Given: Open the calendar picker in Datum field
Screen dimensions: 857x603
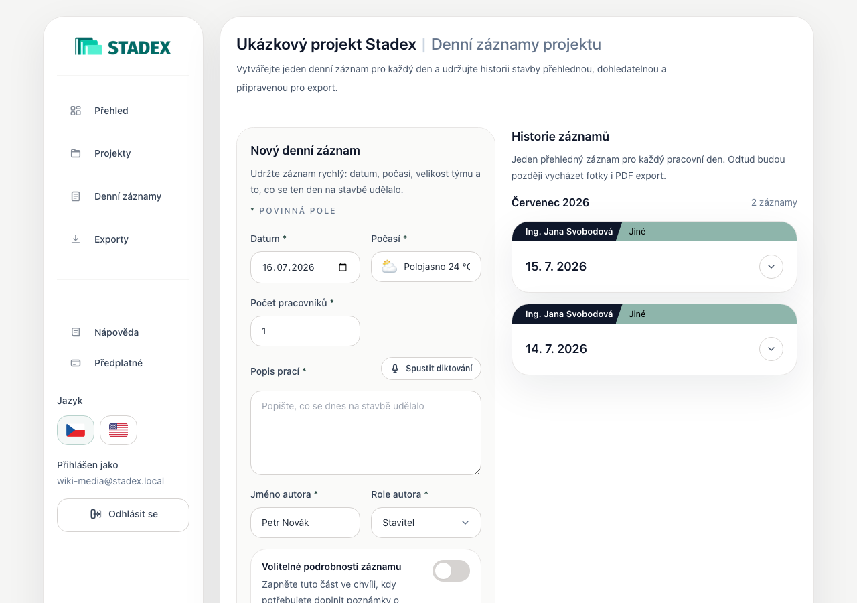Looking at the screenshot, I should point(343,267).
